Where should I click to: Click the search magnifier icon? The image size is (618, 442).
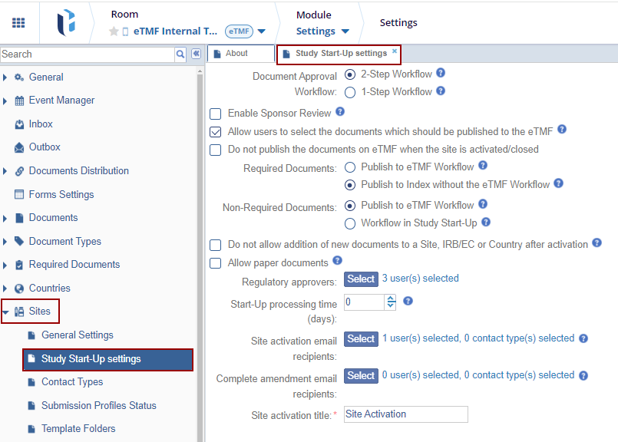click(180, 54)
